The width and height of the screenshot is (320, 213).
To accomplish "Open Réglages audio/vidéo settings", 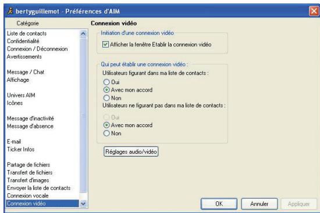I will click(131, 151).
